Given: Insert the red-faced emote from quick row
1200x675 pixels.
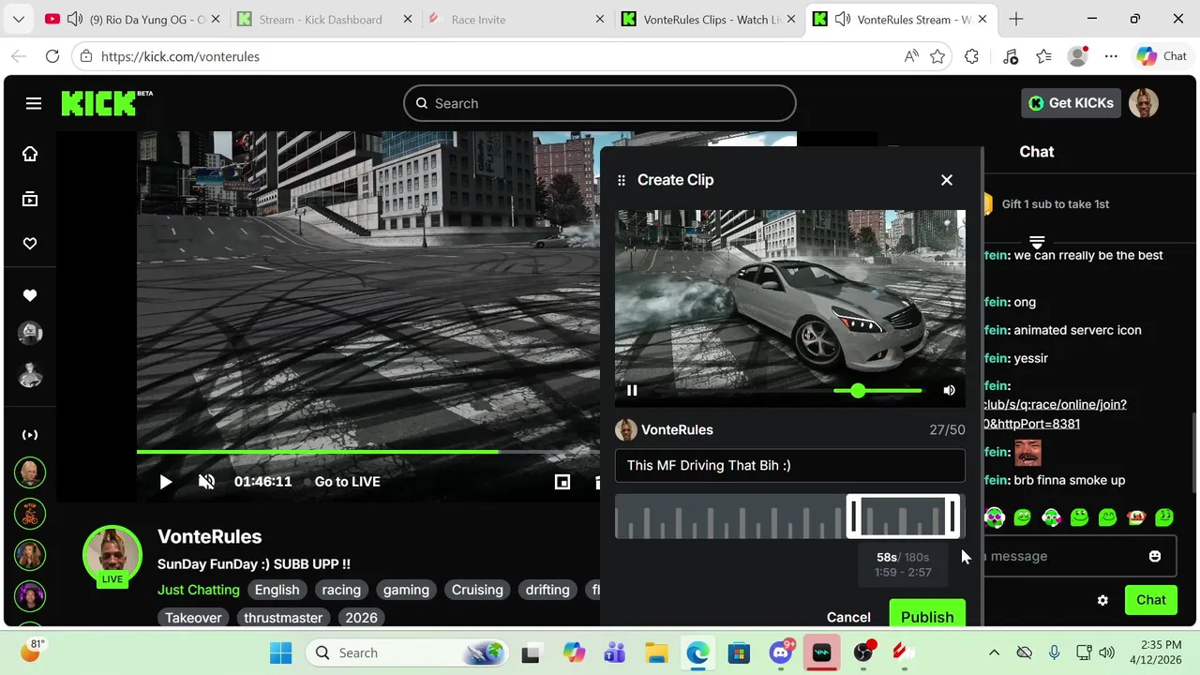Looking at the screenshot, I should point(1136,517).
